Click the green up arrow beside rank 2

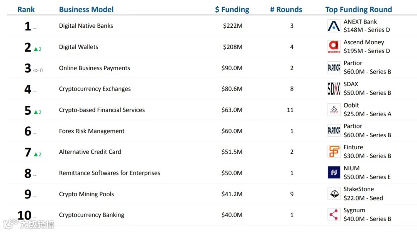tap(36, 49)
